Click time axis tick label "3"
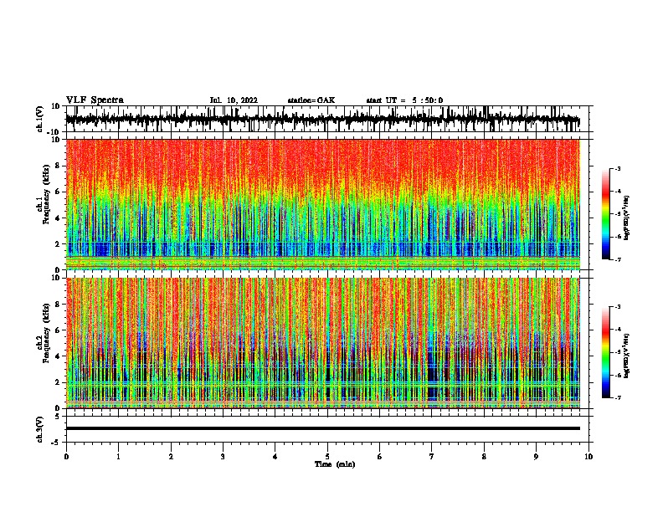The image size is (663, 512). [223, 456]
